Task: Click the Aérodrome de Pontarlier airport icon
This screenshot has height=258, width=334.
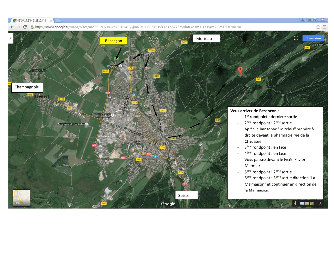Action: (x=86, y=124)
